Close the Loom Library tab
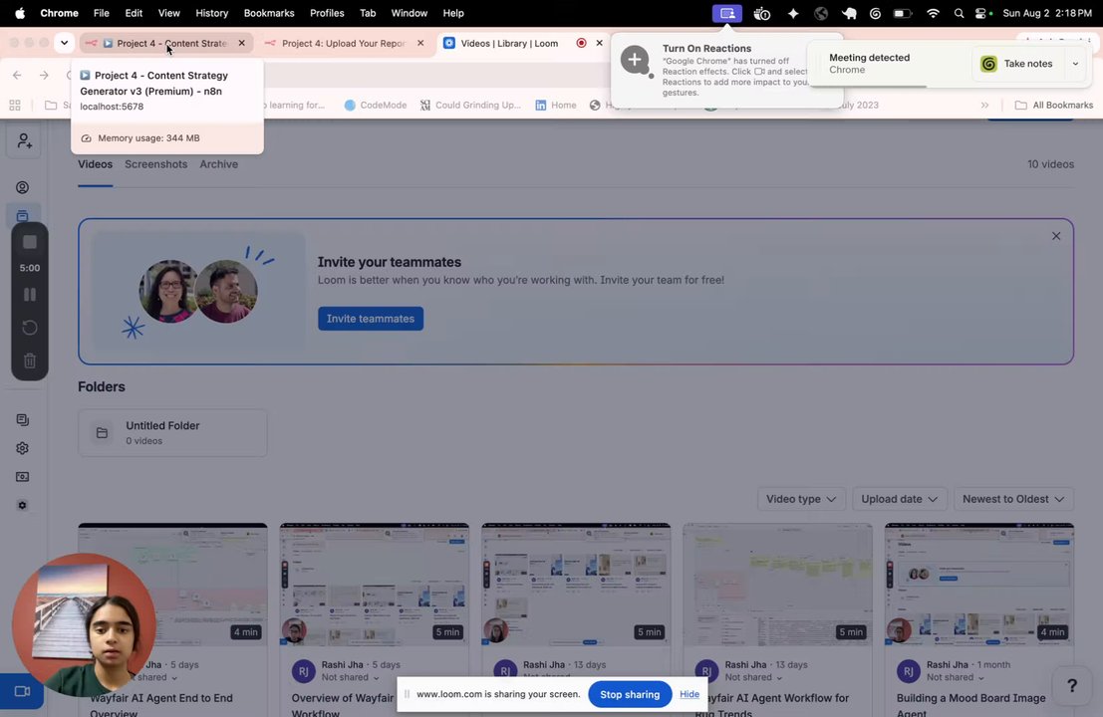Image resolution: width=1103 pixels, height=717 pixels. tap(599, 43)
